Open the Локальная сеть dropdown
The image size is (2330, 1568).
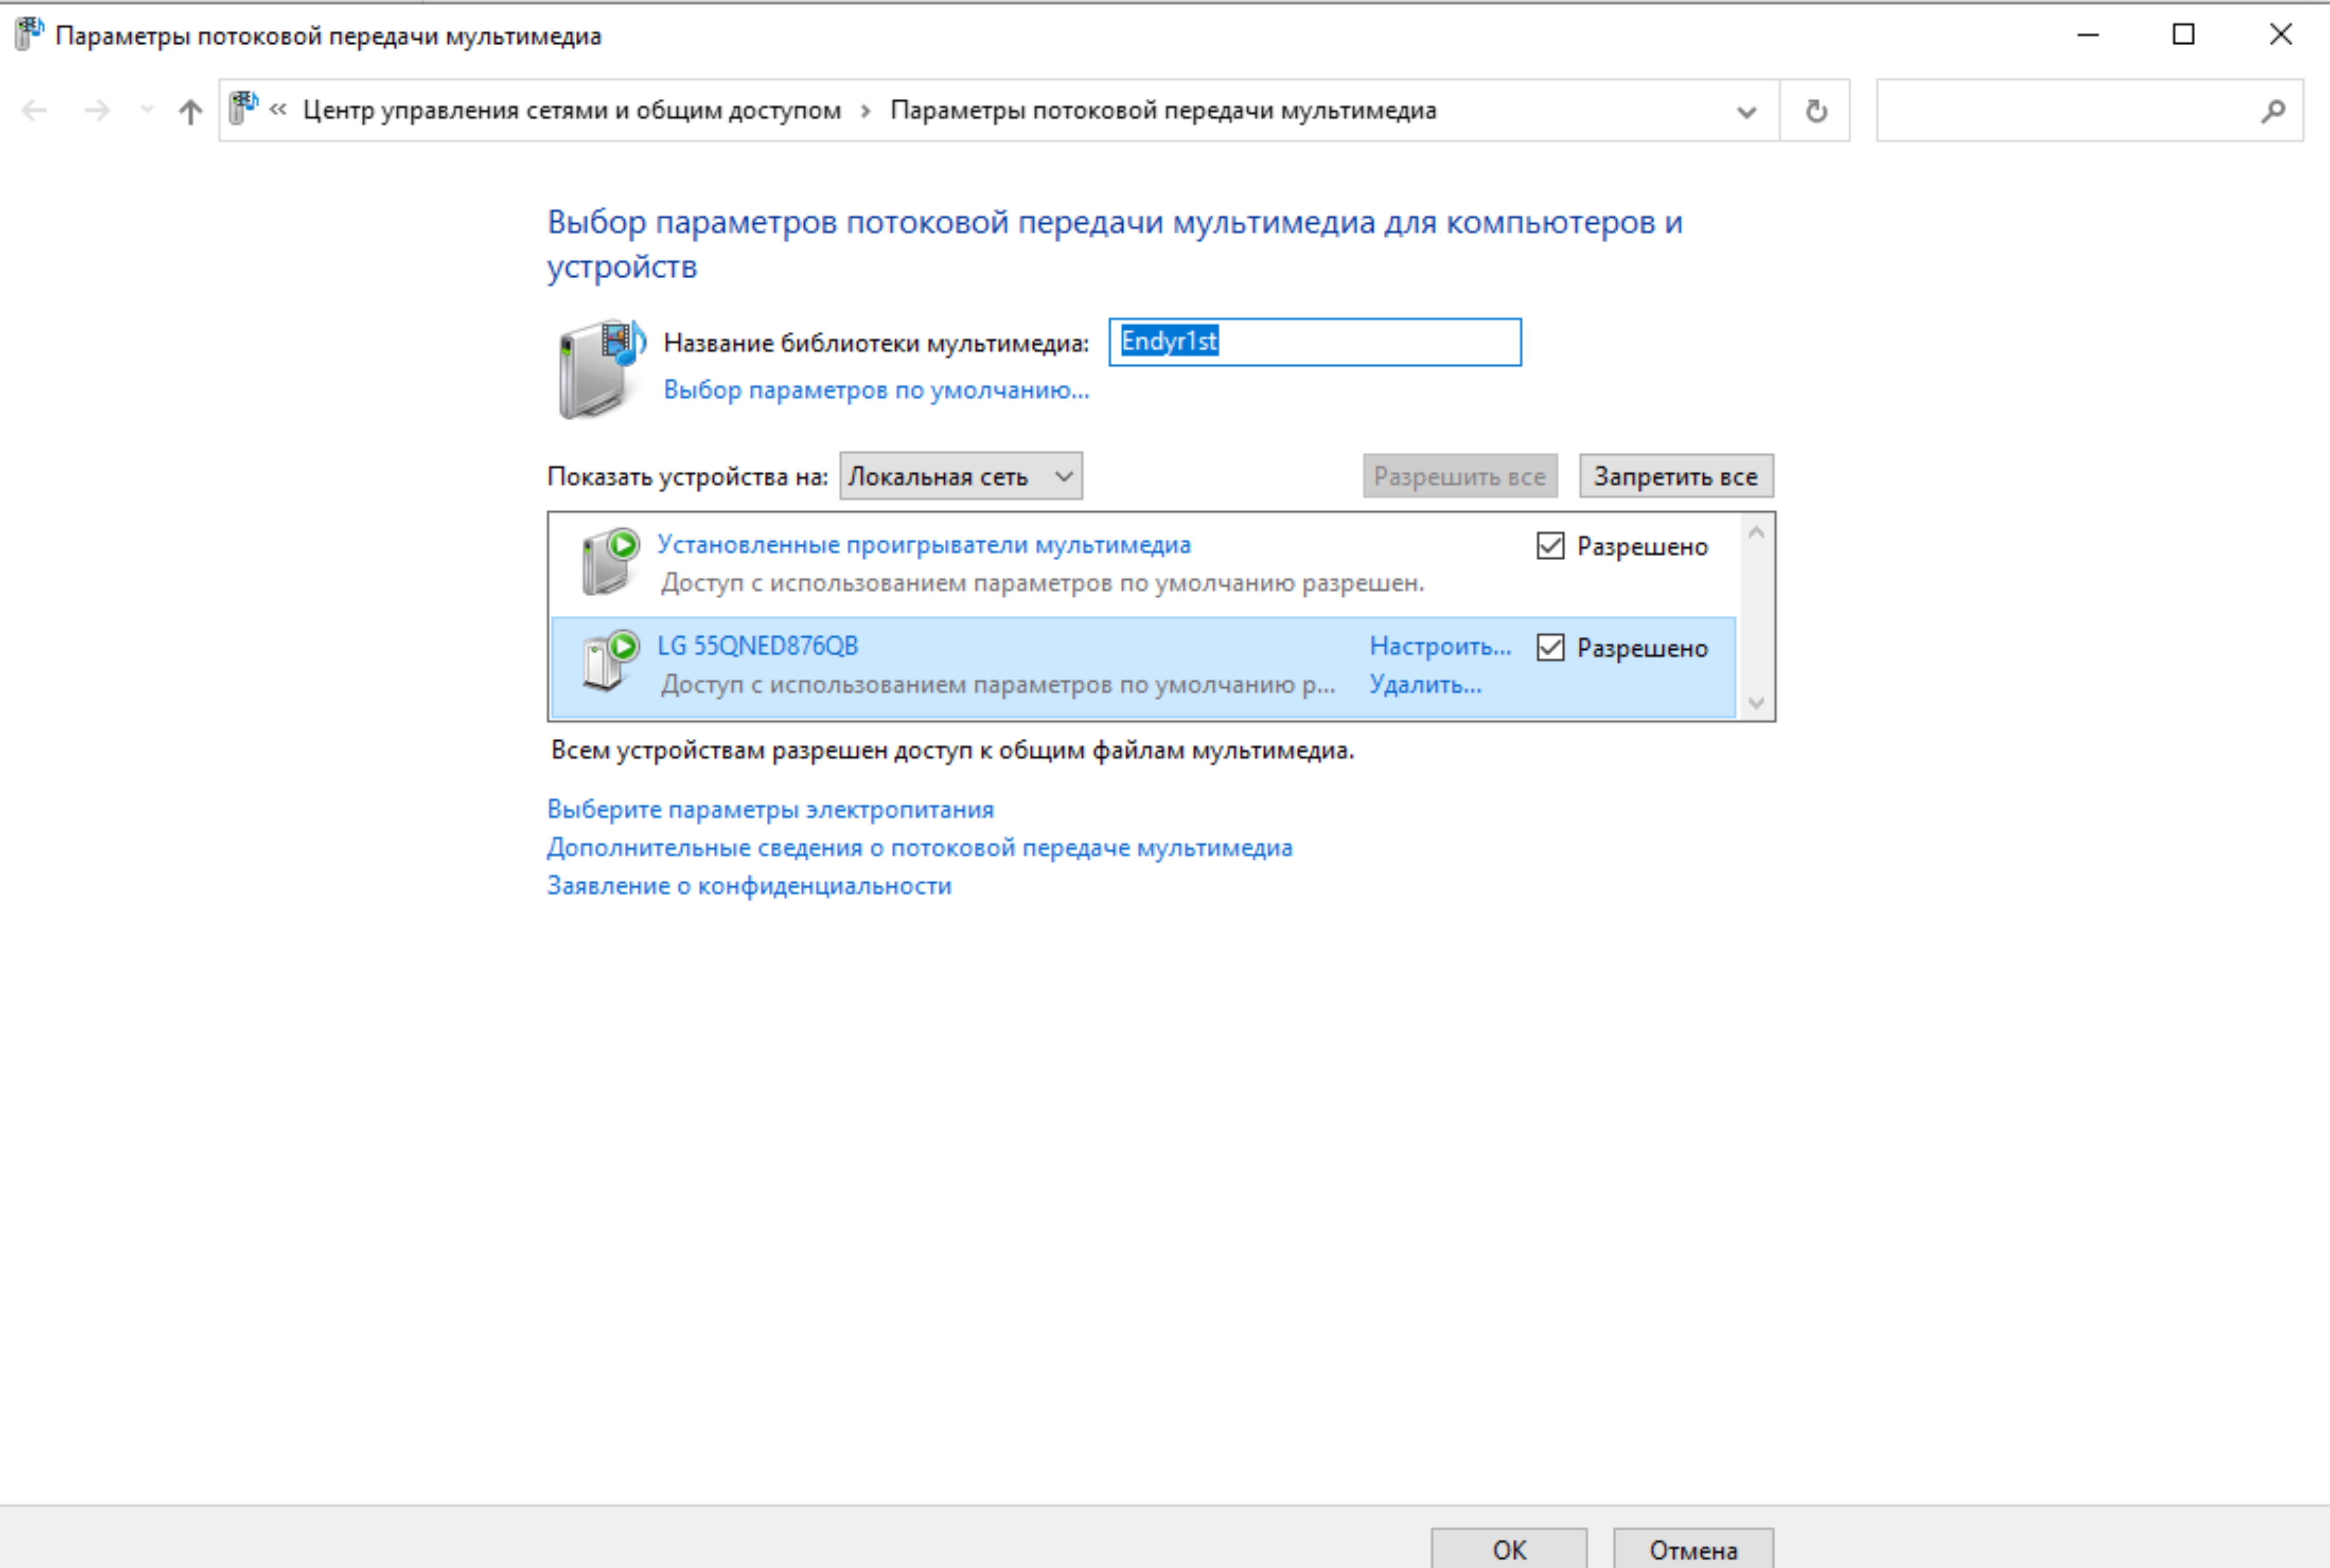pos(960,477)
